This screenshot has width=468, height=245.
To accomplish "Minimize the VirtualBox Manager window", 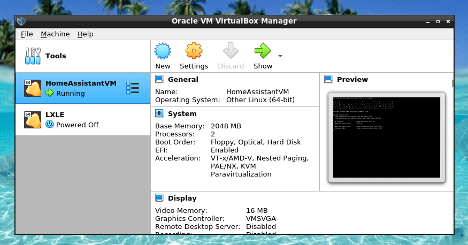I will tap(428, 21).
